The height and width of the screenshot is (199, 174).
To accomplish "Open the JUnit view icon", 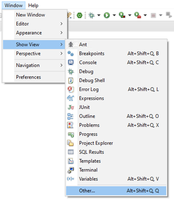I will pyautogui.click(x=71, y=107).
